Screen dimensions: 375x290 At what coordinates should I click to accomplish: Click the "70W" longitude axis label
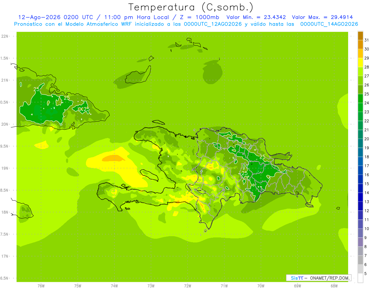click(261, 286)
